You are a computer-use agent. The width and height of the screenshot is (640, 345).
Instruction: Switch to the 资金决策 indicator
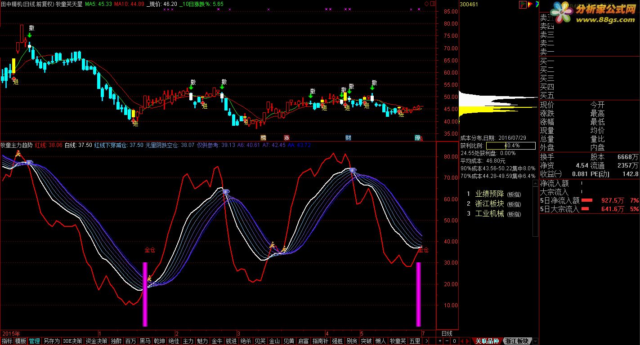pyautogui.click(x=97, y=341)
